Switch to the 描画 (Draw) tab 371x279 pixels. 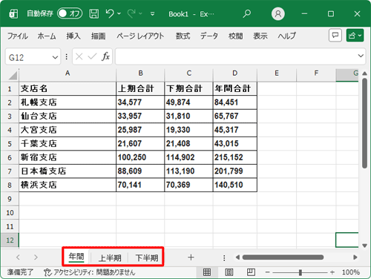[98, 36]
